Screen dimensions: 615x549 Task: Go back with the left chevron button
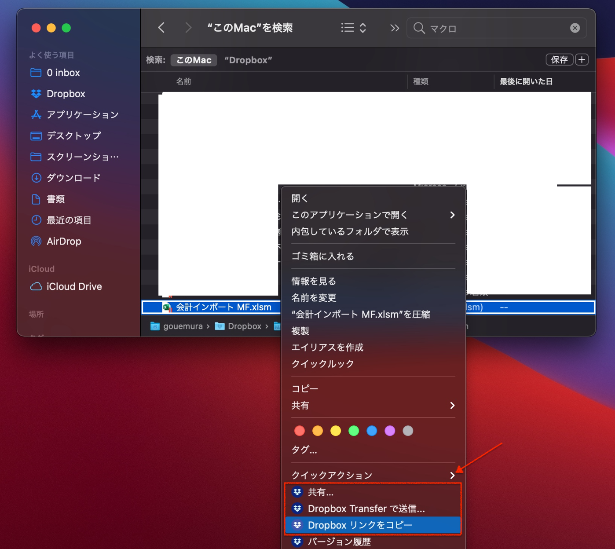coord(161,28)
